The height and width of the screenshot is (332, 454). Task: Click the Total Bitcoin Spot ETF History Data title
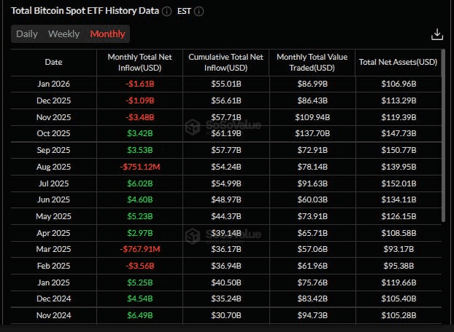pos(84,12)
